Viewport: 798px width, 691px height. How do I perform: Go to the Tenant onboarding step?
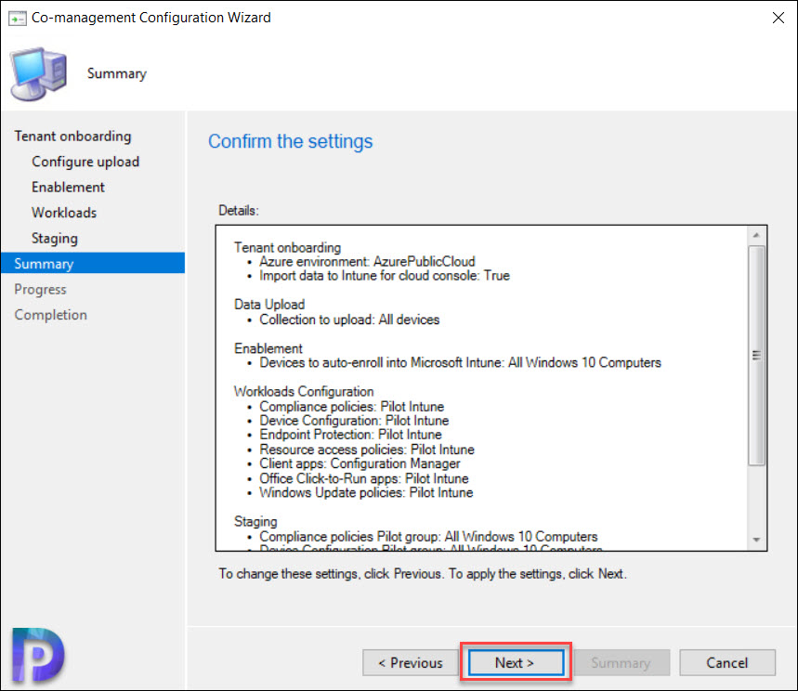point(72,137)
